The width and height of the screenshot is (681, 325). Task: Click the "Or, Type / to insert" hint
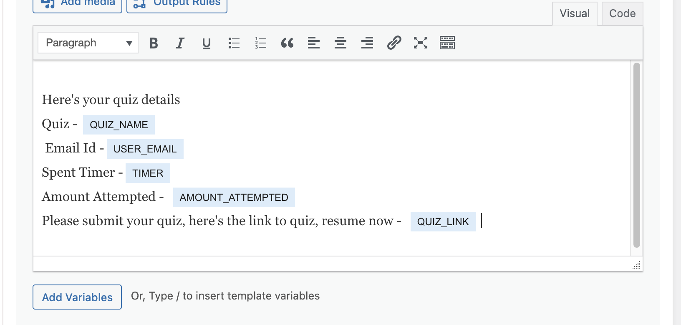coord(225,296)
